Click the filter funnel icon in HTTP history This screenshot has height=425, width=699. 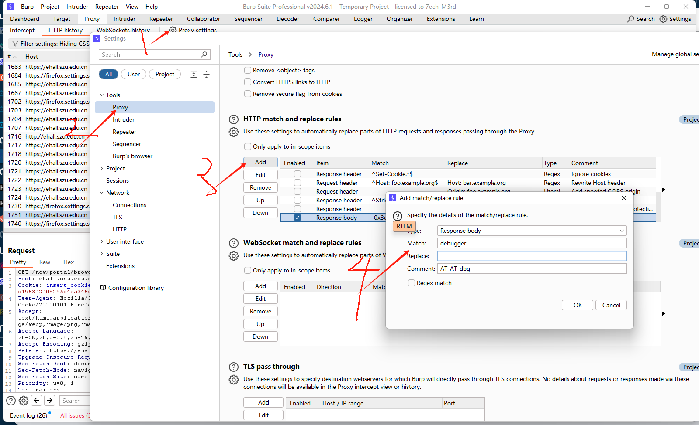pyautogui.click(x=15, y=44)
